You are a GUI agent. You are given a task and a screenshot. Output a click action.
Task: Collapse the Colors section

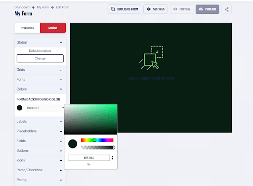(x=40, y=89)
